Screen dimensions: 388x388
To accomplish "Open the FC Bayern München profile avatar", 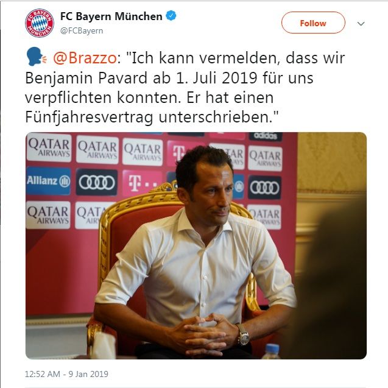I will point(40,23).
